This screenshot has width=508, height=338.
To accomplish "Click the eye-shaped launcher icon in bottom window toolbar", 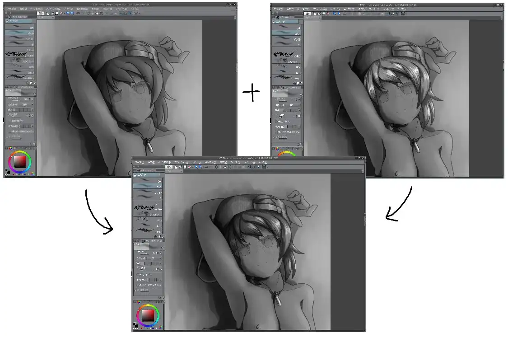I will point(168,167).
